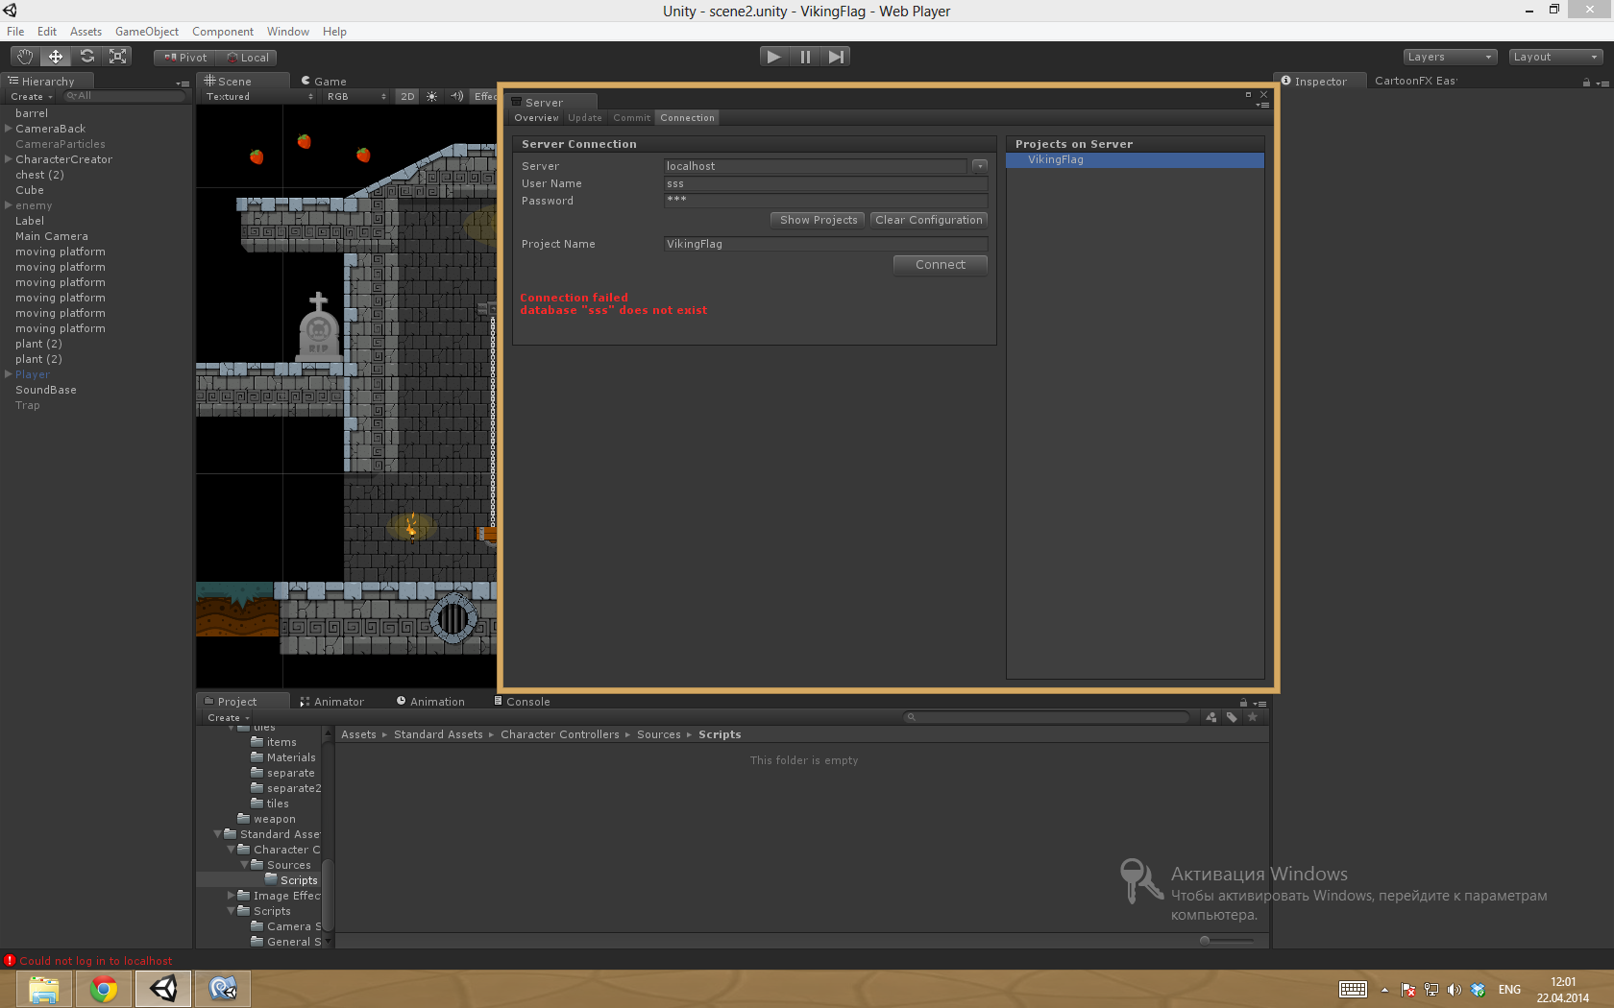Open the GameObject menu
1614x1008 pixels.
(147, 32)
